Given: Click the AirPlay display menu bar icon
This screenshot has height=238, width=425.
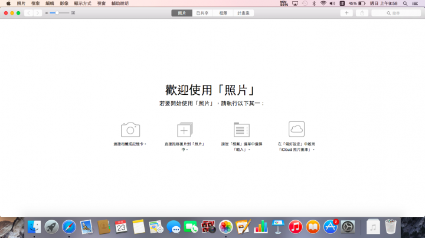Looking at the screenshot, I should click(295, 4).
